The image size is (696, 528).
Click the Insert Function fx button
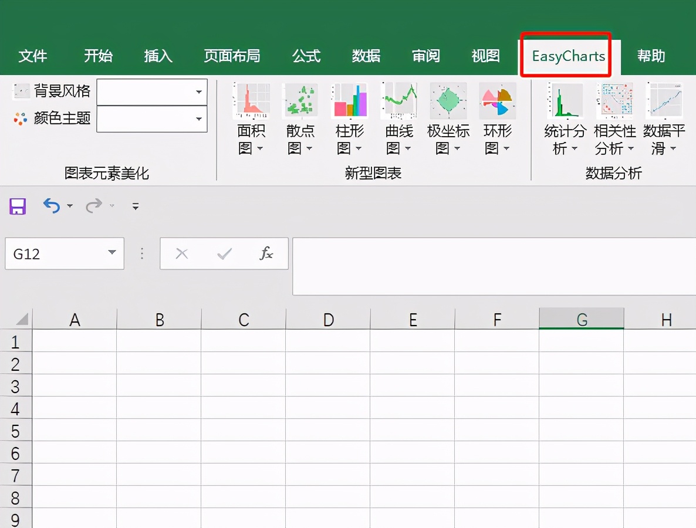(x=267, y=253)
